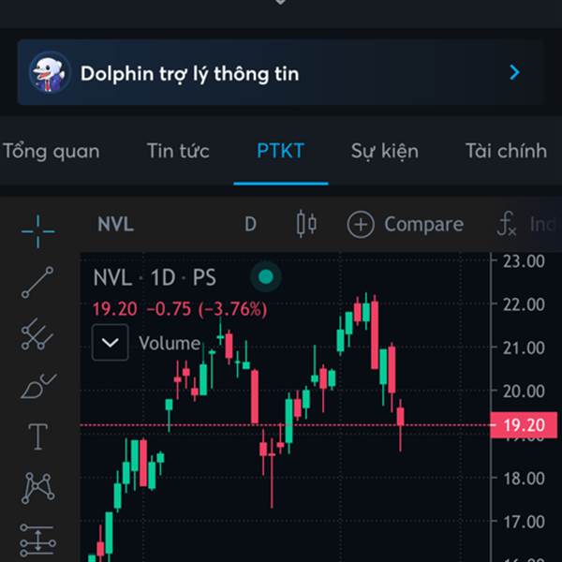Click the 19.20 current price label
The height and width of the screenshot is (562, 562).
tap(524, 426)
